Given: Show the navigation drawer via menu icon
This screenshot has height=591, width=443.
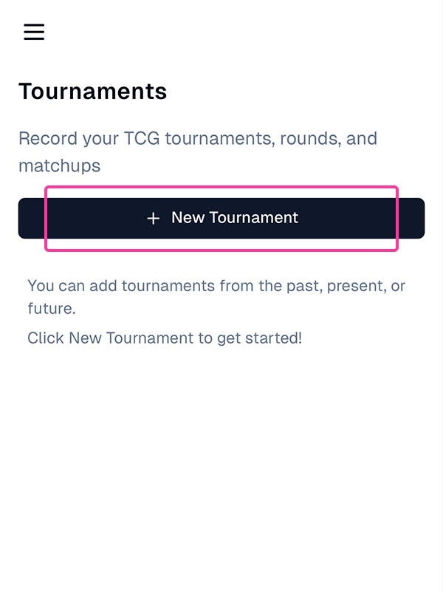Looking at the screenshot, I should click(x=34, y=32).
